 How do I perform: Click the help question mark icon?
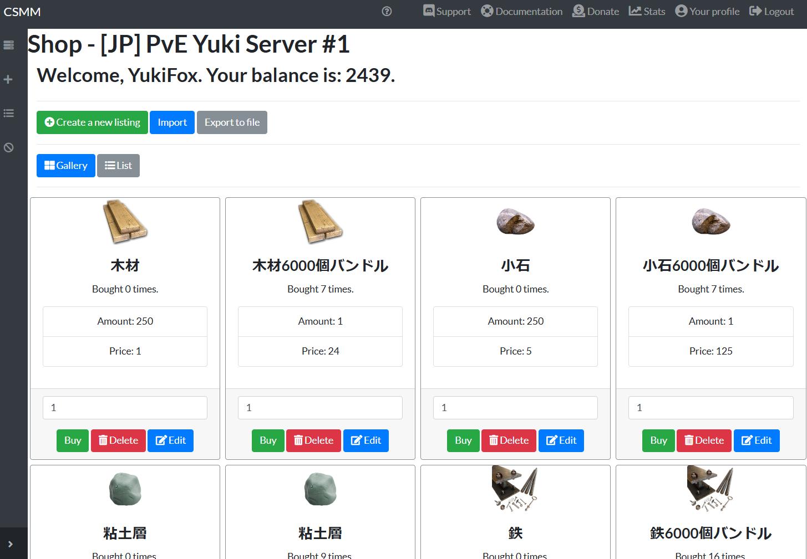click(x=387, y=12)
